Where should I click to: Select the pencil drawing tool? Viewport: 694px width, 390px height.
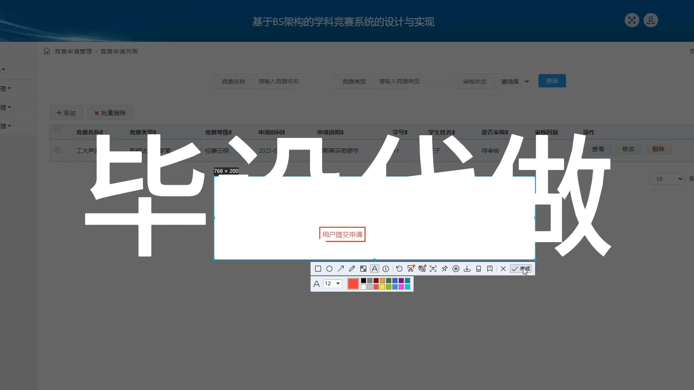click(352, 269)
